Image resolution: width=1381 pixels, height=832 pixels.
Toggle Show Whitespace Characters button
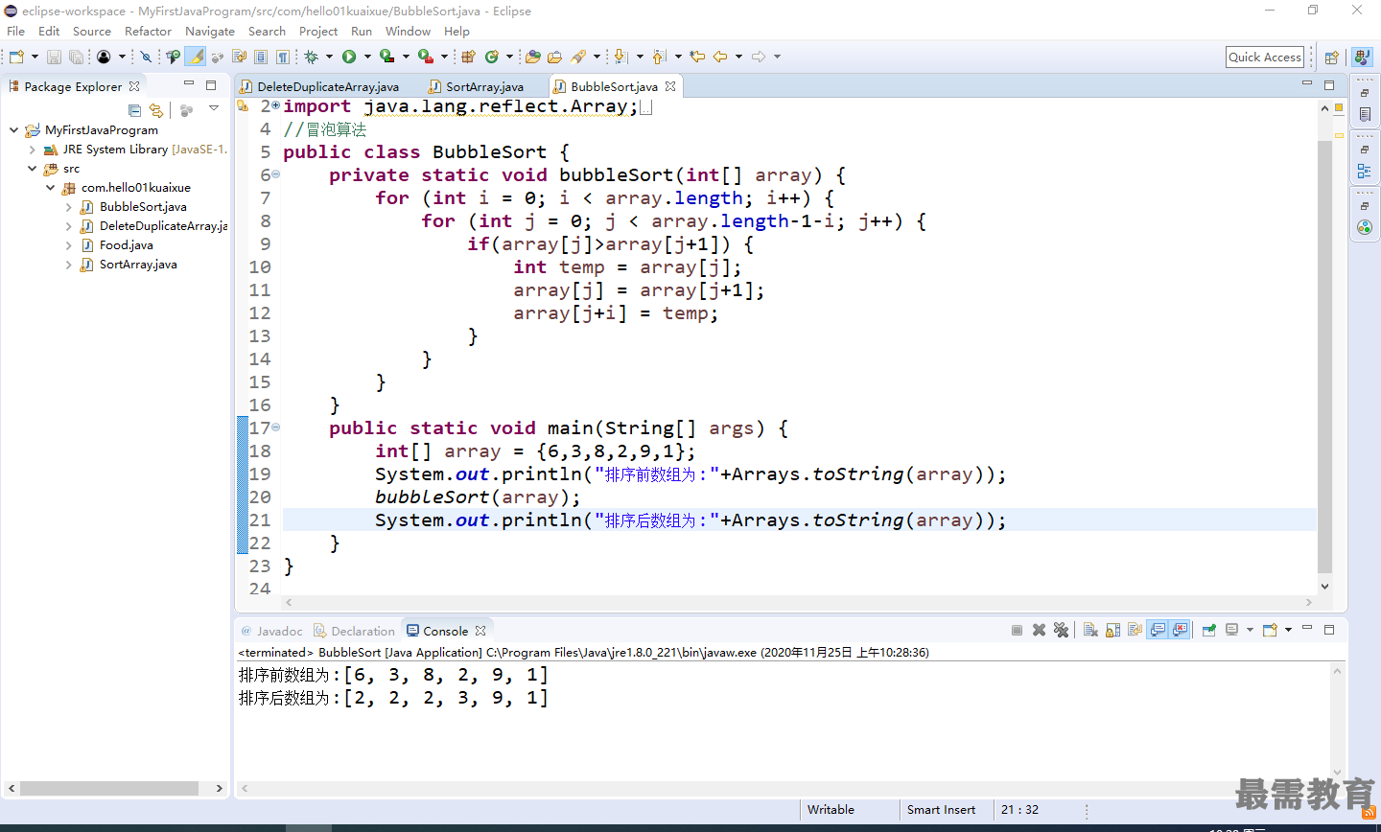click(x=283, y=57)
